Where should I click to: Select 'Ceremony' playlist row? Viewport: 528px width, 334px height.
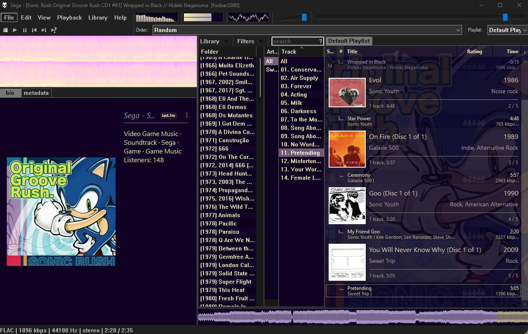click(x=423, y=178)
